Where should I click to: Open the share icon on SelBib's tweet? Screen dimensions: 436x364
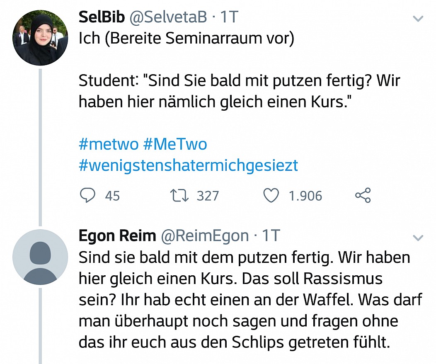[x=363, y=195]
